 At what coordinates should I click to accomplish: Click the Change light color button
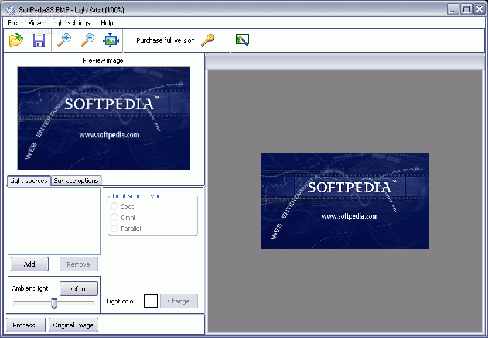pos(179,301)
